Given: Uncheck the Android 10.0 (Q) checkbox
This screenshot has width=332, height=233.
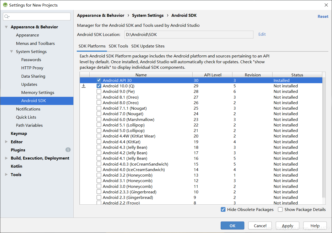Looking at the screenshot, I should pos(99,86).
